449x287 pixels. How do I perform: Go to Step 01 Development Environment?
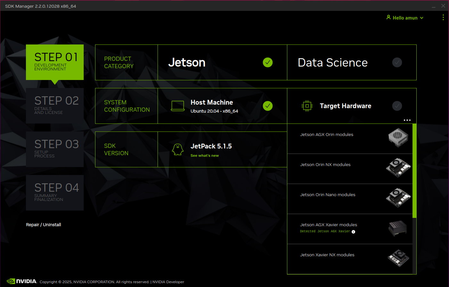coord(55,62)
